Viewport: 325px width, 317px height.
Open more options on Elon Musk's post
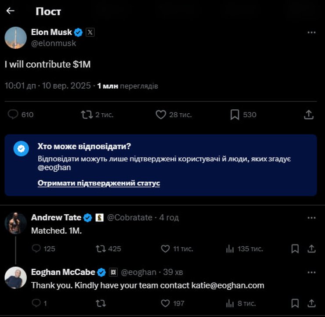pyautogui.click(x=311, y=32)
